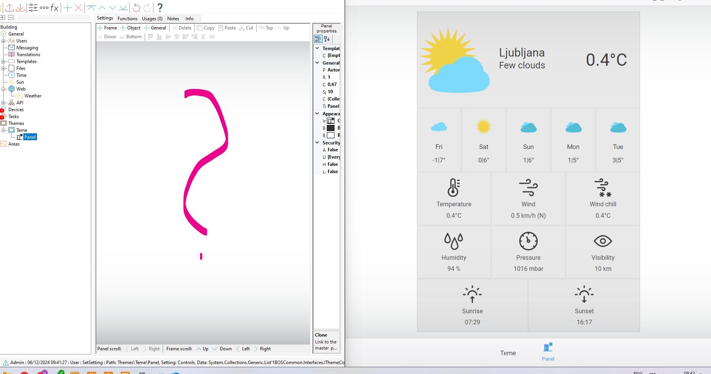Screen dimensions: 711x374
Task: Open help with the question mark icon
Action: point(160,8)
